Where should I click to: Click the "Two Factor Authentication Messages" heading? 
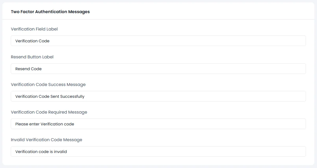(50, 12)
